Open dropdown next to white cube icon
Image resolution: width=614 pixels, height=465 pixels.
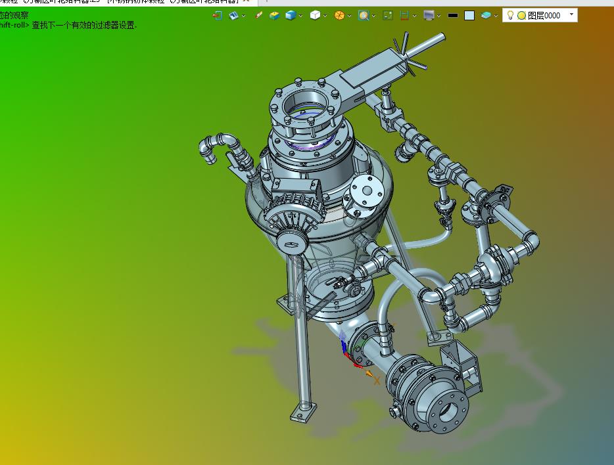coord(325,16)
